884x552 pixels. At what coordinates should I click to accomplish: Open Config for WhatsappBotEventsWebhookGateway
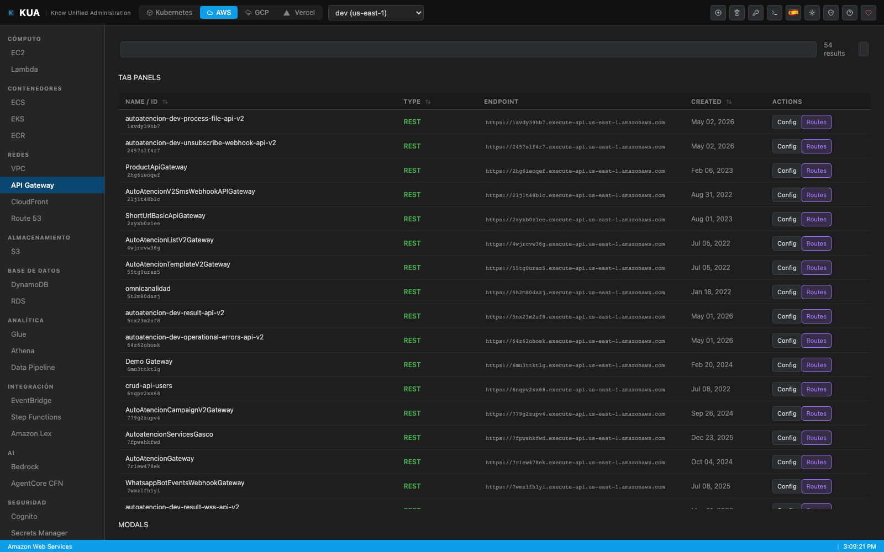786,486
